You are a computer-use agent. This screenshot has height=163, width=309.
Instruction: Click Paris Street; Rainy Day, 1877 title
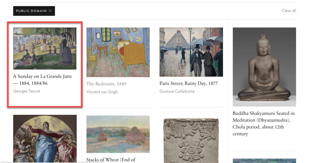coord(189,84)
